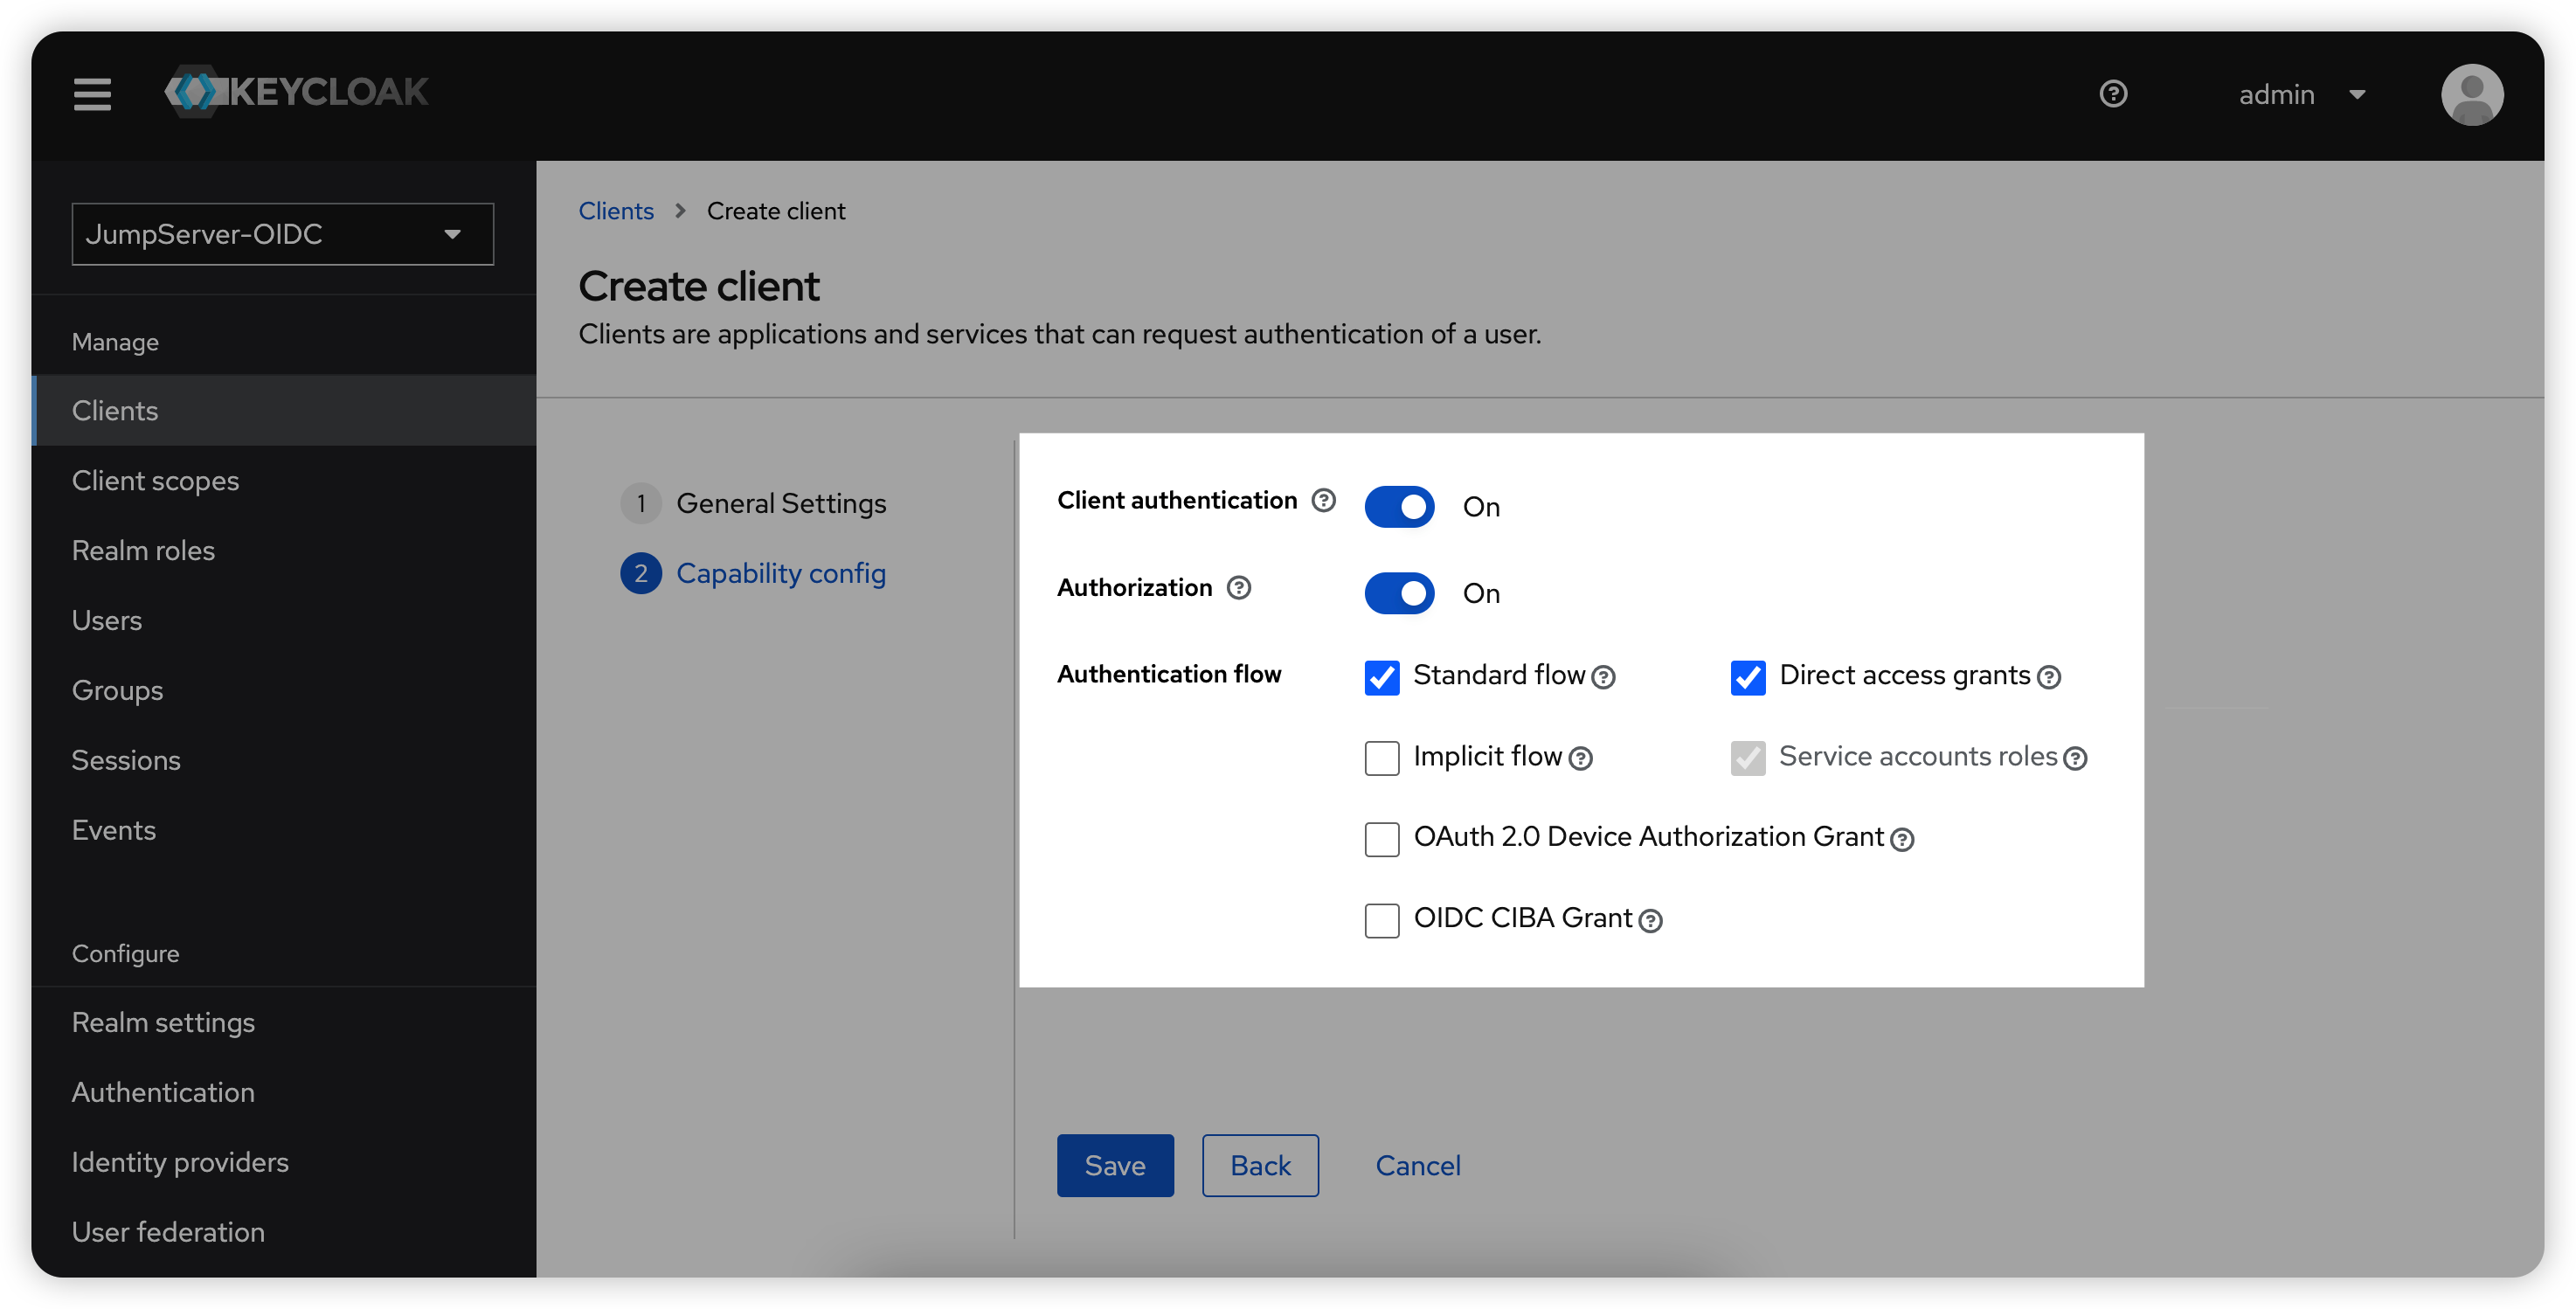The image size is (2576, 1309).
Task: Click OIDC CIBA Grant help icon
Action: pos(1651,921)
